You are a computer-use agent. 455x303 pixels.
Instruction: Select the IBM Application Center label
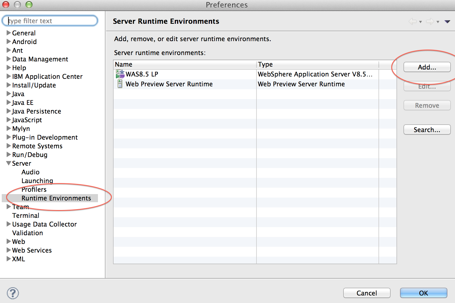(x=48, y=76)
